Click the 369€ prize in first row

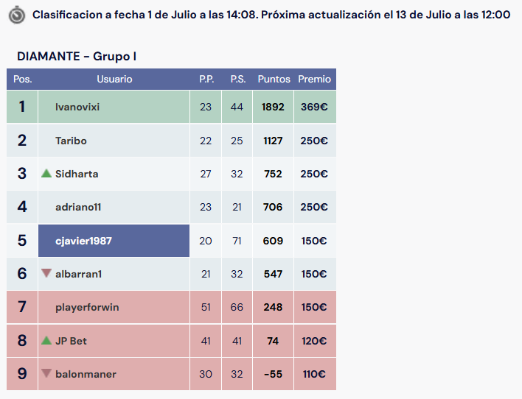(x=314, y=107)
